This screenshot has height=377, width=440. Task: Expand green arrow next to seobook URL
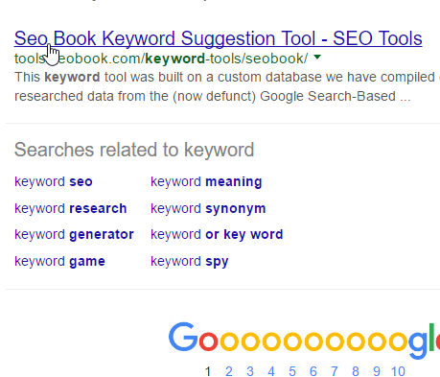tap(317, 58)
